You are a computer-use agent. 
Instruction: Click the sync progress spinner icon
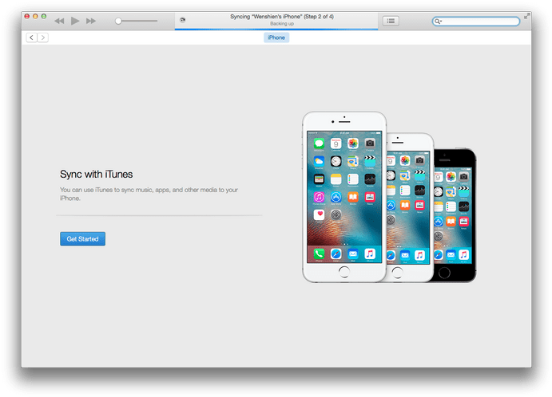[x=182, y=20]
